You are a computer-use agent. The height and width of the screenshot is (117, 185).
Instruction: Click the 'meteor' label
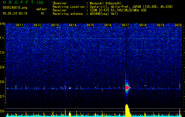tap(42, 9)
